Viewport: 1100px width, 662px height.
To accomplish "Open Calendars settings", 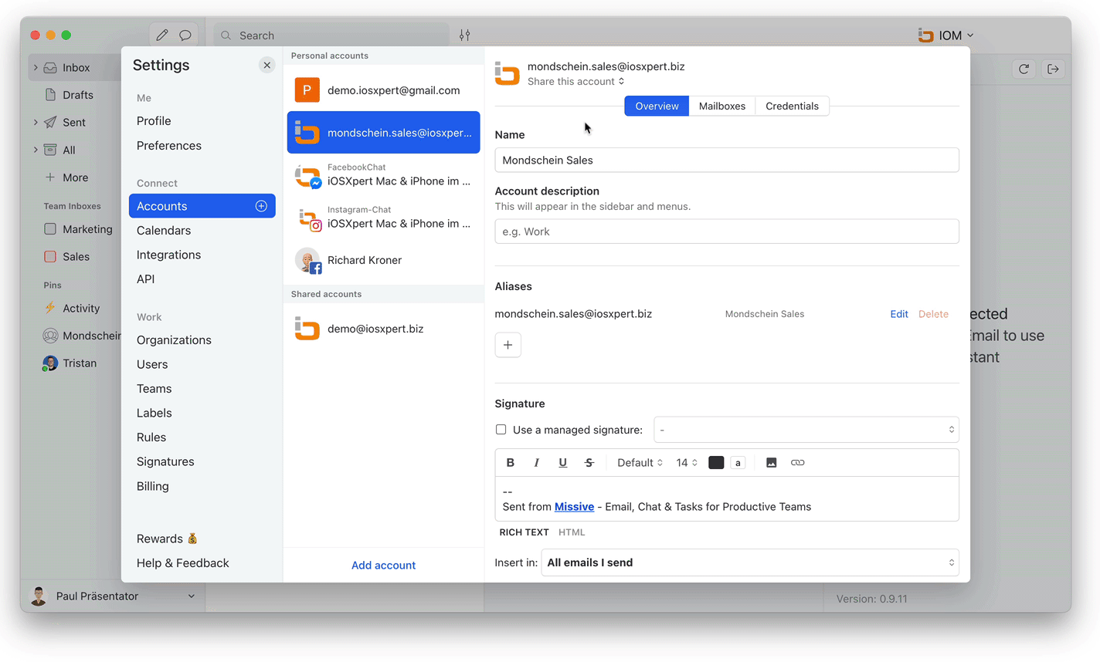I will (164, 231).
